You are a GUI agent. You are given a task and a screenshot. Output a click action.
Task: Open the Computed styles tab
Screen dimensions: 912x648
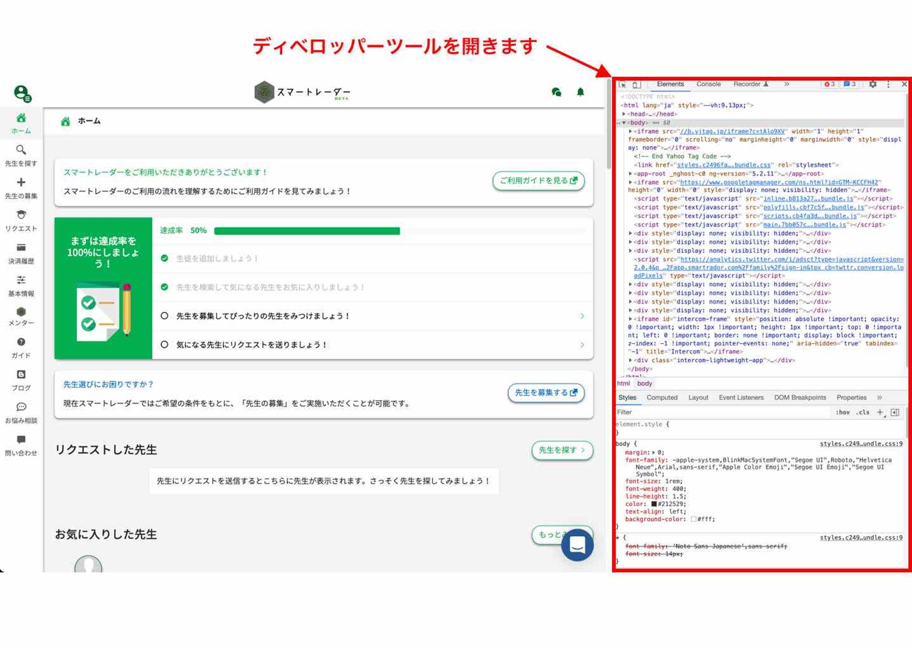[x=662, y=397]
